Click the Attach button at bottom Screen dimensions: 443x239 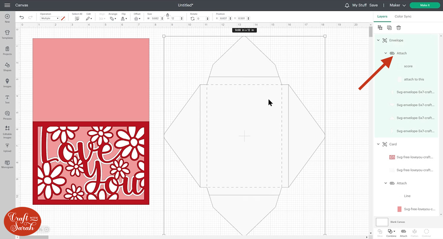(x=403, y=233)
